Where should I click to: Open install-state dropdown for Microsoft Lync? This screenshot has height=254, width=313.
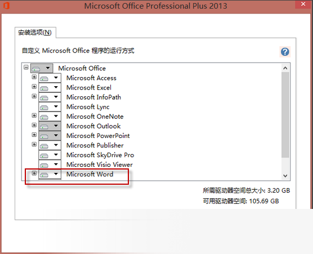(50, 107)
